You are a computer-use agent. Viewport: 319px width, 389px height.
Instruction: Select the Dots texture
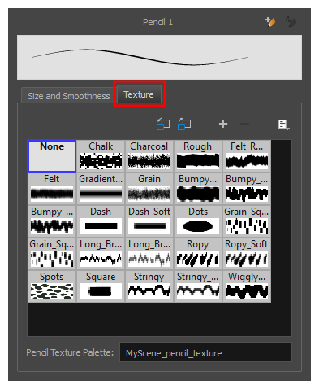pyautogui.click(x=198, y=221)
